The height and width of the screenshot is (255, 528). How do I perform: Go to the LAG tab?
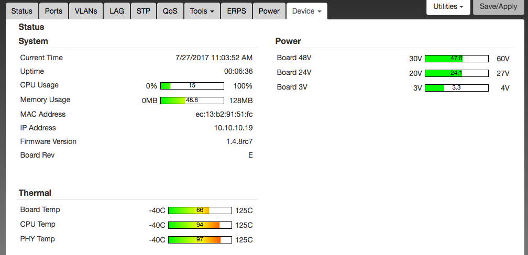(116, 11)
